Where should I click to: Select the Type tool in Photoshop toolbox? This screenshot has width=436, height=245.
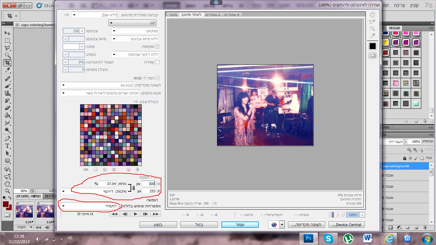[x=7, y=146]
